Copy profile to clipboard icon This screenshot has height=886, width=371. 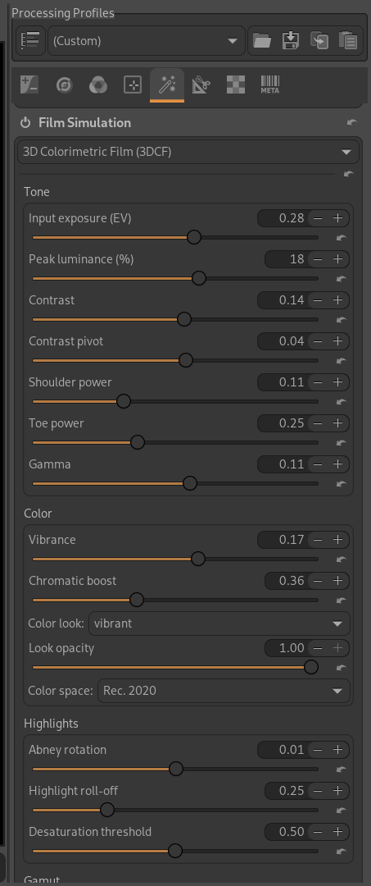click(319, 41)
